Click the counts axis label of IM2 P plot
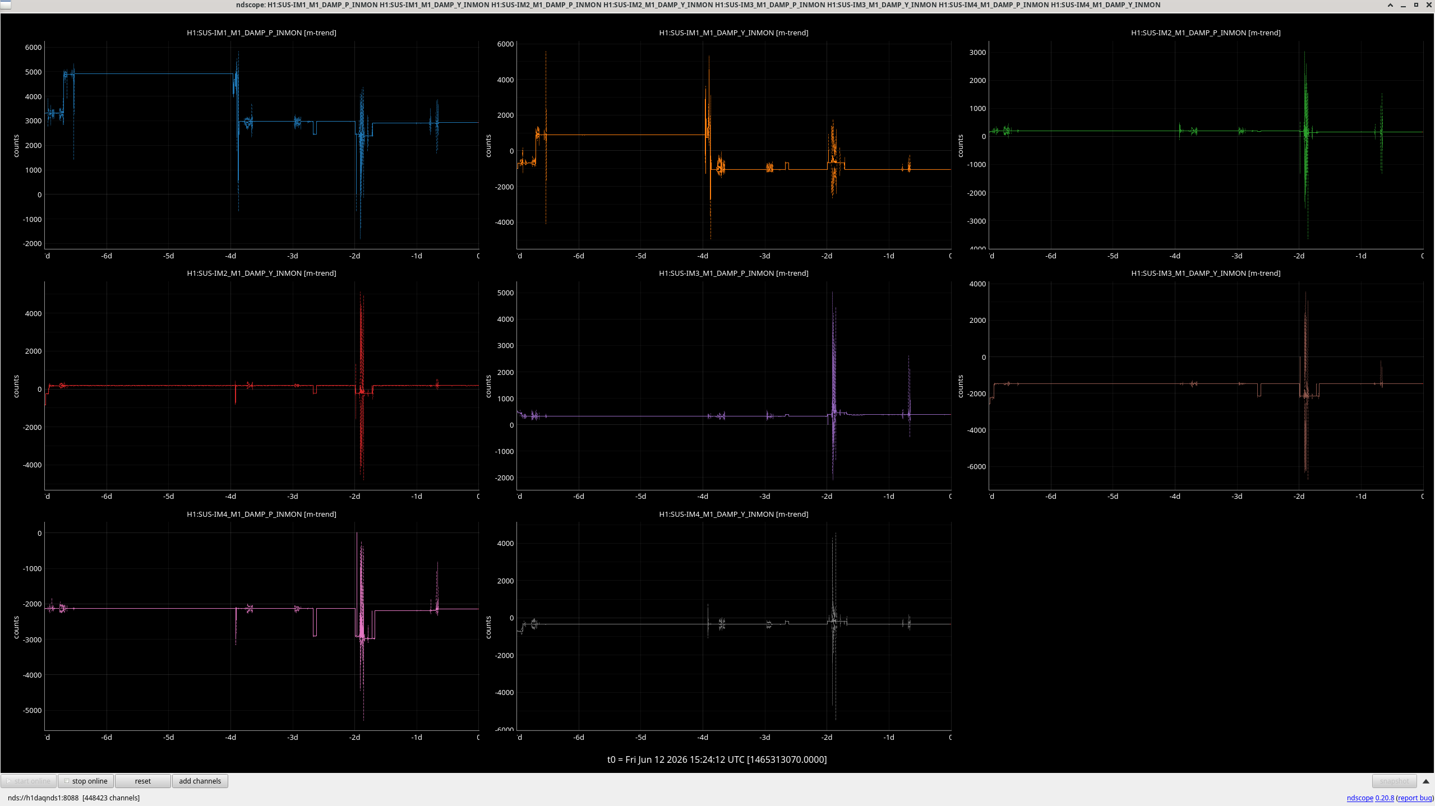Image resolution: width=1435 pixels, height=806 pixels. (x=960, y=146)
